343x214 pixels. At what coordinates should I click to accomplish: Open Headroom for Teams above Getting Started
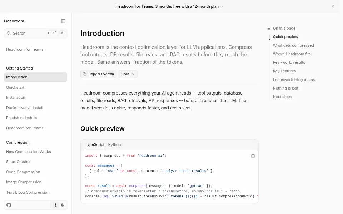25,49
